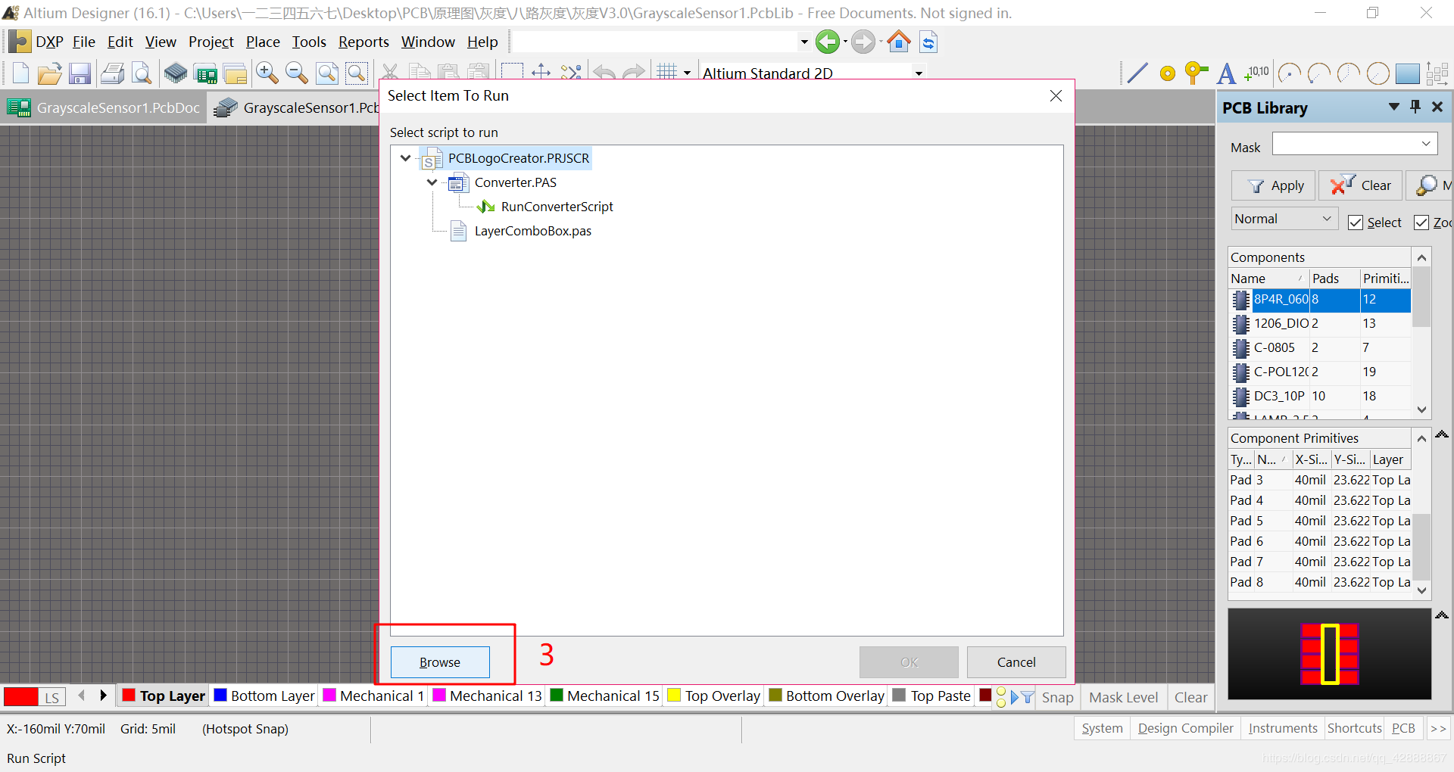Click the green Back navigation arrow
The image size is (1454, 772).
click(x=828, y=42)
